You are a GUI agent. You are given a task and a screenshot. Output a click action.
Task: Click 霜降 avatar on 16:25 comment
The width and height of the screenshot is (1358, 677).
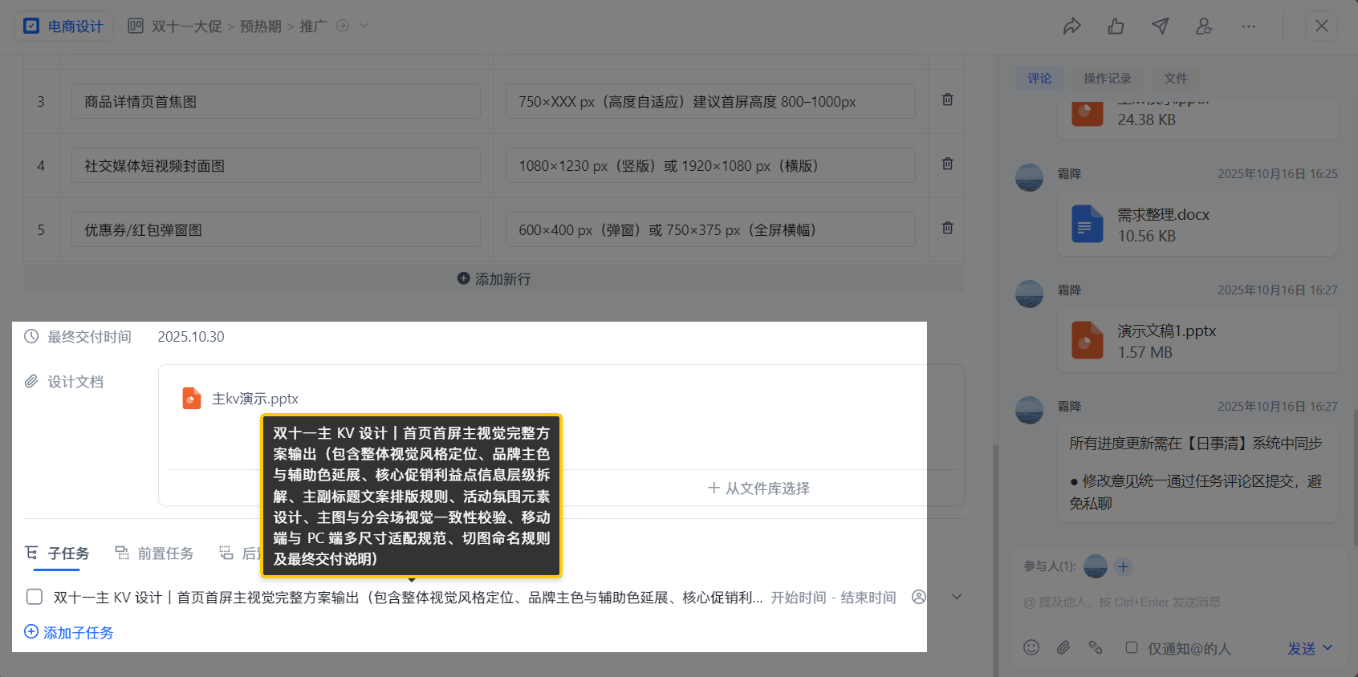click(x=1029, y=177)
